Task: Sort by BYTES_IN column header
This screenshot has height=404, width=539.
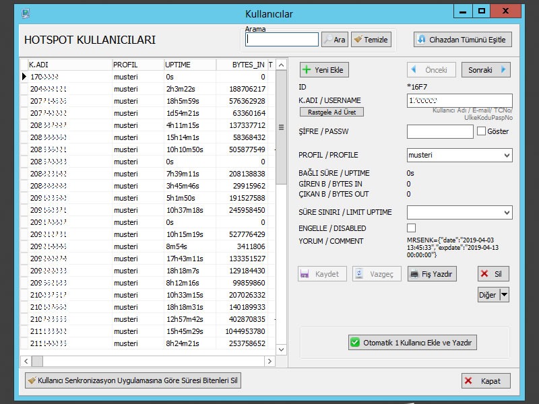Action: [241, 65]
